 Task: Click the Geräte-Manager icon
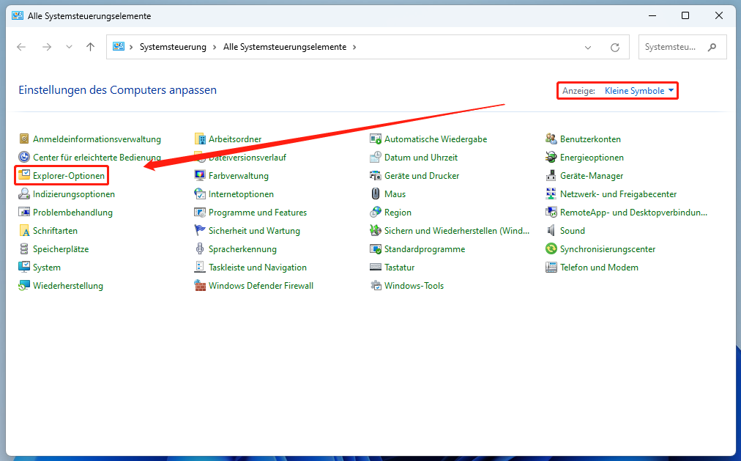(551, 176)
